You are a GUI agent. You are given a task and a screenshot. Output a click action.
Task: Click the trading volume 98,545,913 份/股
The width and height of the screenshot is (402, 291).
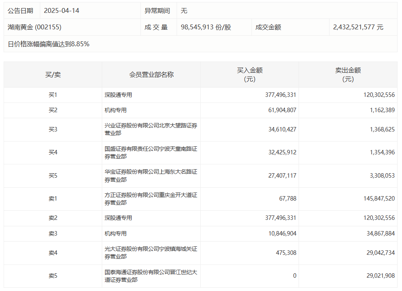(206, 27)
